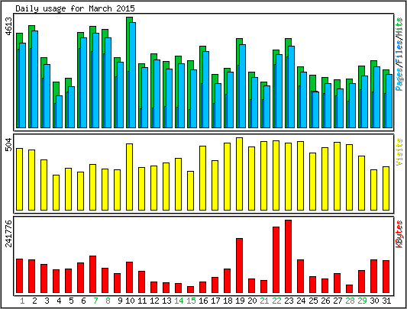The height and width of the screenshot is (309, 407).
Task: Click the 504 visits axis label
Action: pos(8,144)
